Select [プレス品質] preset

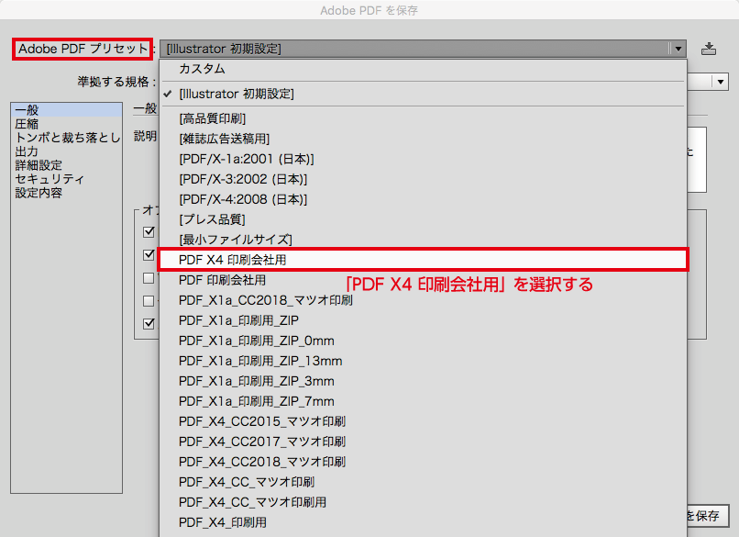(x=423, y=219)
